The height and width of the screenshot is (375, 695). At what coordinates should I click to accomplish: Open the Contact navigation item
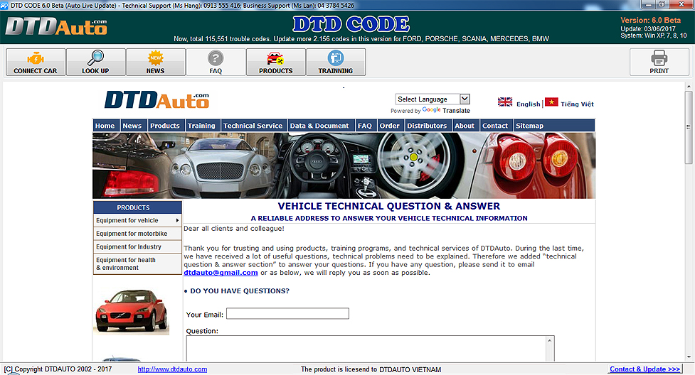[495, 126]
